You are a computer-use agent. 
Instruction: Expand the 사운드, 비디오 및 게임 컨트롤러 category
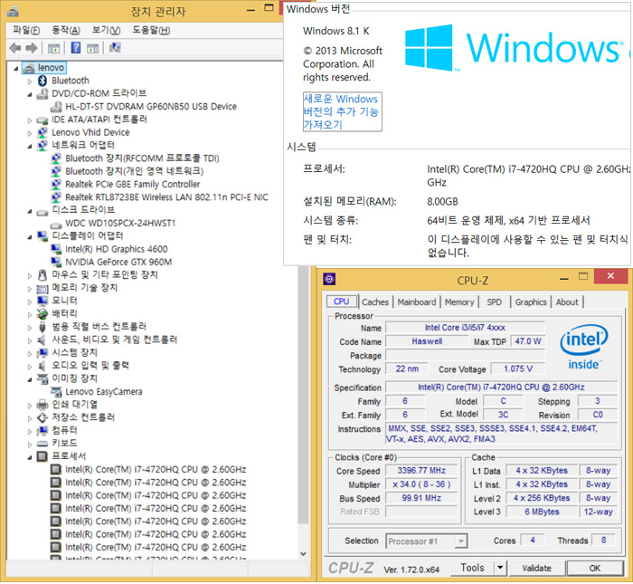[30, 340]
